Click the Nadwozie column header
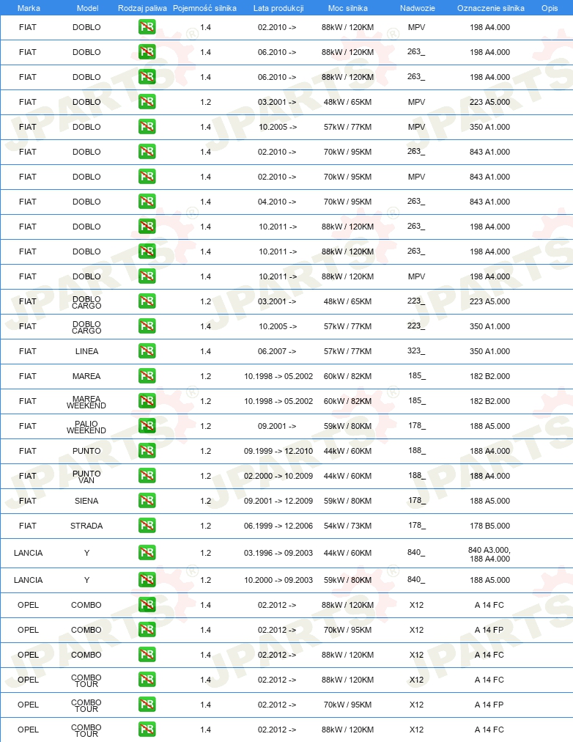The image size is (573, 742). coord(418,8)
